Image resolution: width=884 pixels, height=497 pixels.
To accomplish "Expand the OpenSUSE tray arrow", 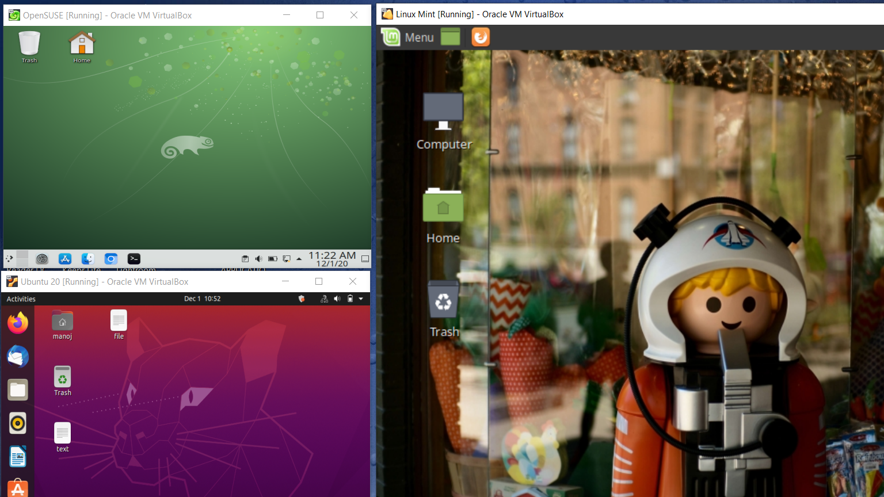I will click(x=299, y=258).
